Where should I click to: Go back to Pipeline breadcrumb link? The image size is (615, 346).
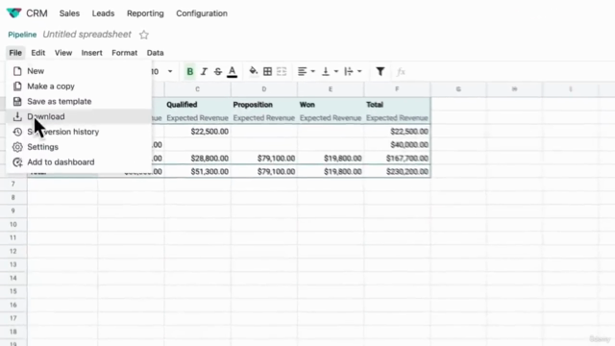[x=22, y=35]
